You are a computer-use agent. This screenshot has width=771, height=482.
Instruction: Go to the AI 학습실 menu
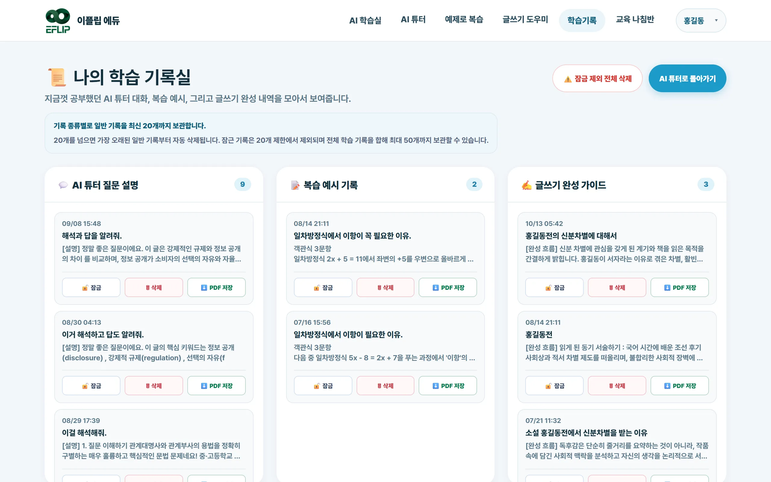click(365, 20)
